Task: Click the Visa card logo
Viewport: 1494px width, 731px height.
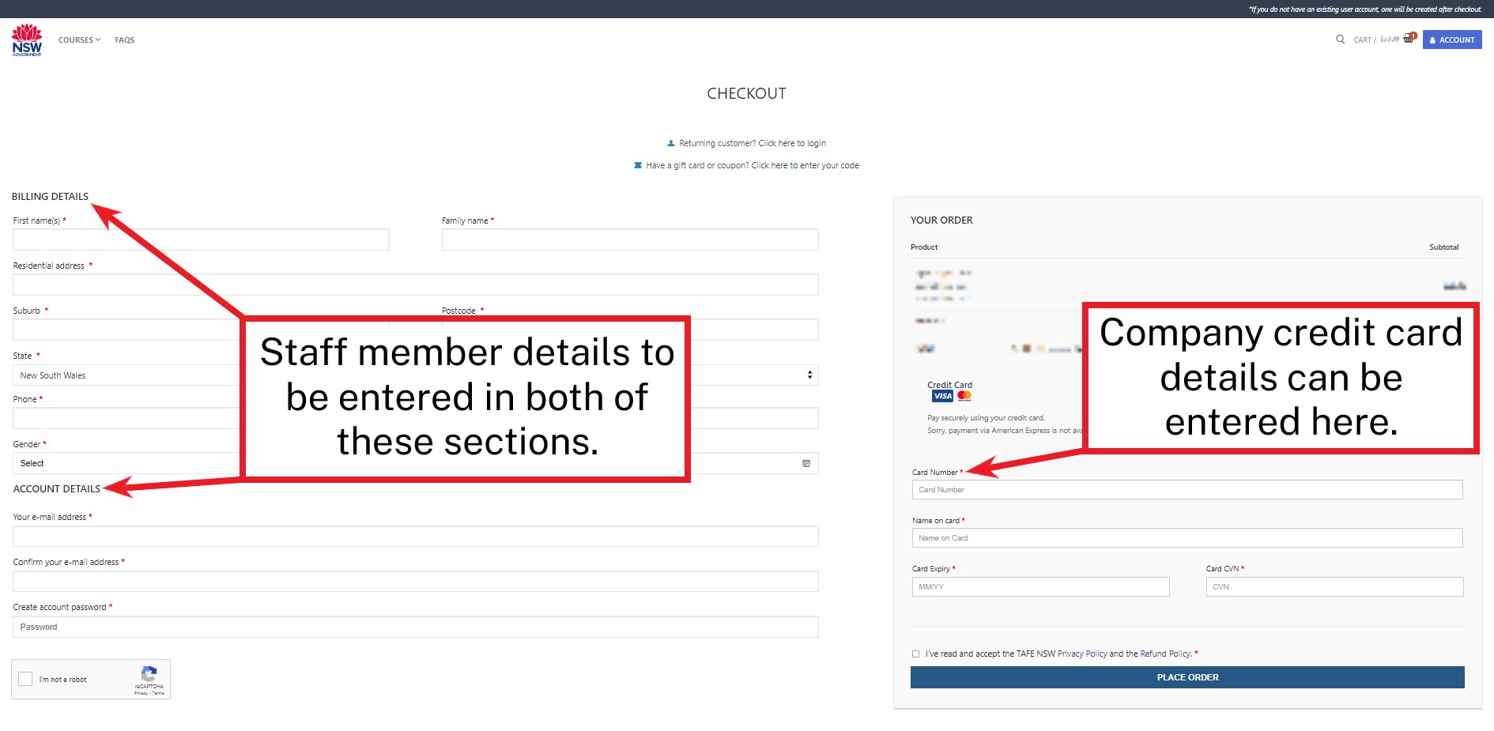Action: 942,396
